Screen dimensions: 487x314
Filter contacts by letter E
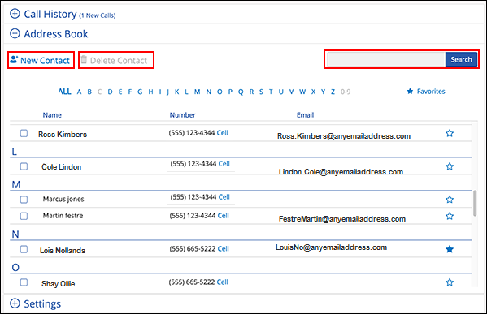(x=120, y=92)
